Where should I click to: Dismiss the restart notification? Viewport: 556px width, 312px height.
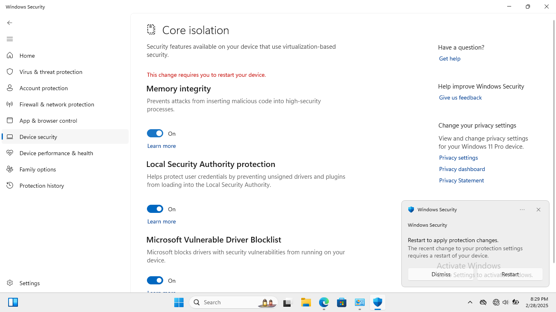click(x=441, y=274)
